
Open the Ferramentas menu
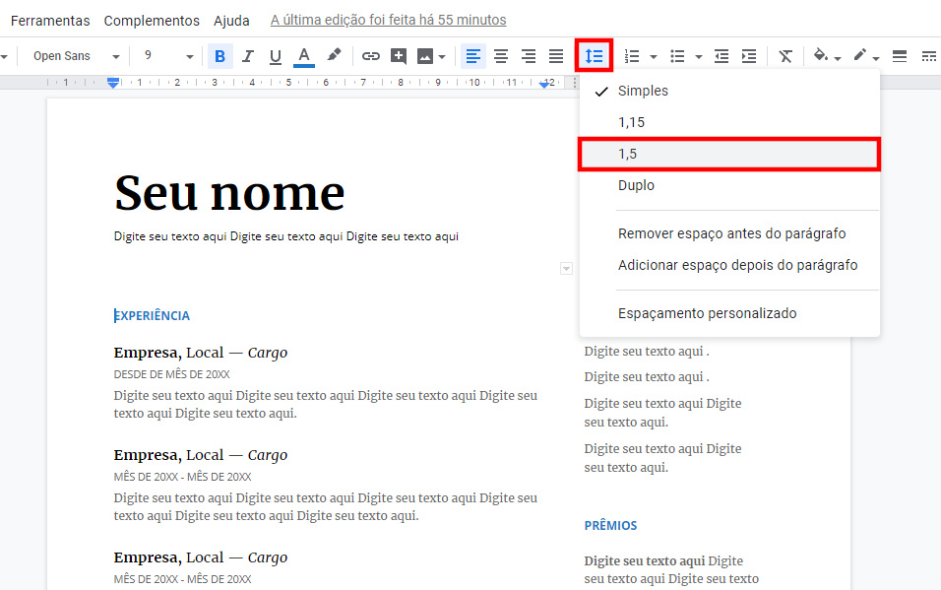[50, 20]
